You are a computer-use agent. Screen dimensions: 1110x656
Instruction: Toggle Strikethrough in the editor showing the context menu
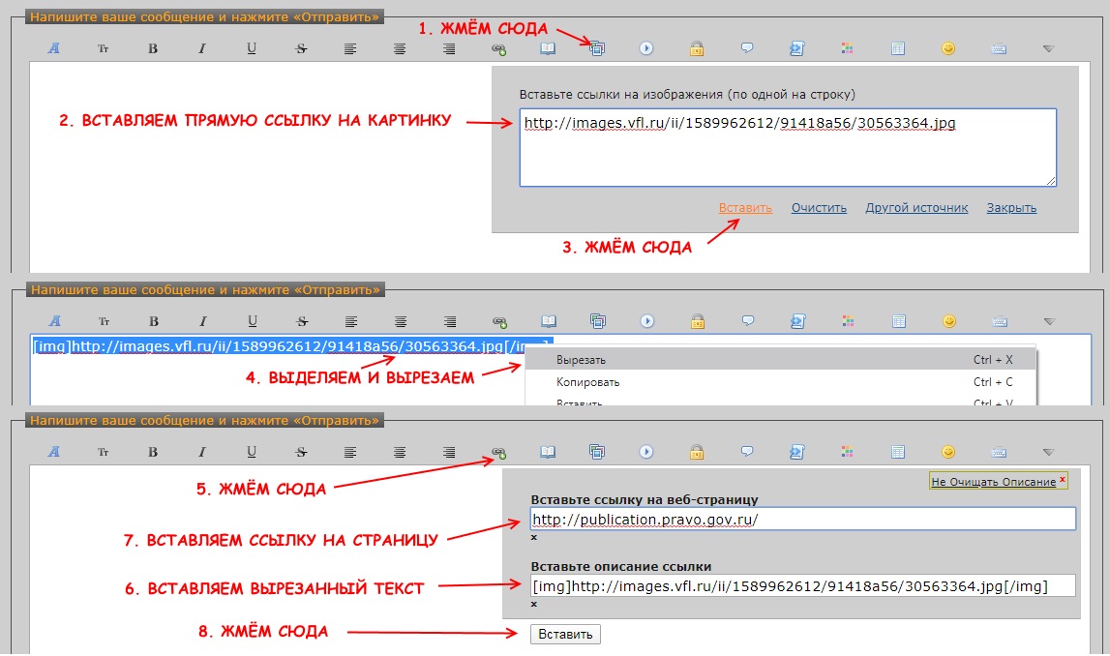pyautogui.click(x=302, y=321)
